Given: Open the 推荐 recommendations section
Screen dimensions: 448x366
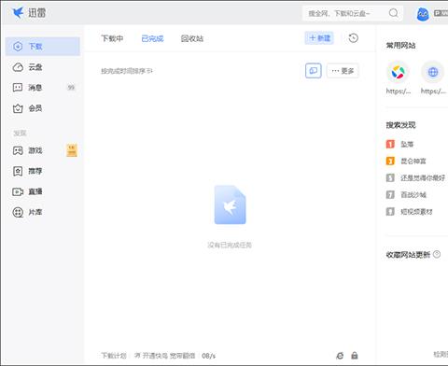Looking at the screenshot, I should pyautogui.click(x=43, y=171).
